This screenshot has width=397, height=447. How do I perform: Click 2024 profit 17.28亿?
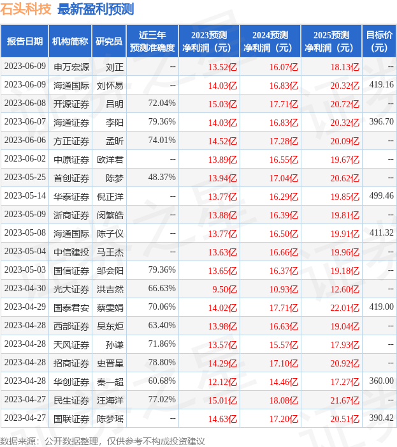click(284, 141)
